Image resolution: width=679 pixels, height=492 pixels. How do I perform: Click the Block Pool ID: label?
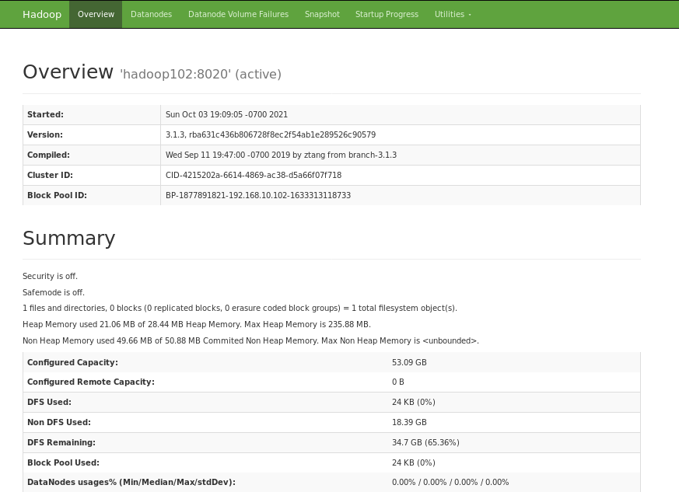(57, 195)
